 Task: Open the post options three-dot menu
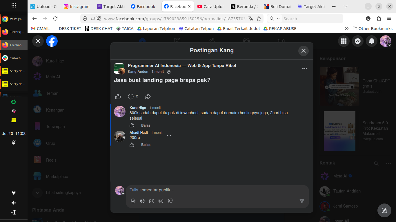pos(304,69)
